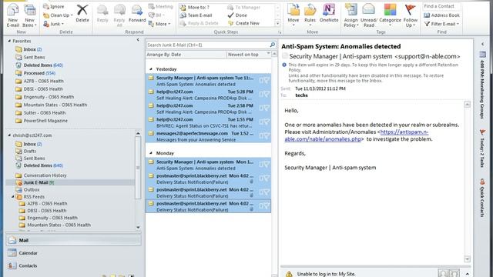This screenshot has height=277, width=493.
Task: Apply the Team E-mail quick step
Action: pos(196,15)
